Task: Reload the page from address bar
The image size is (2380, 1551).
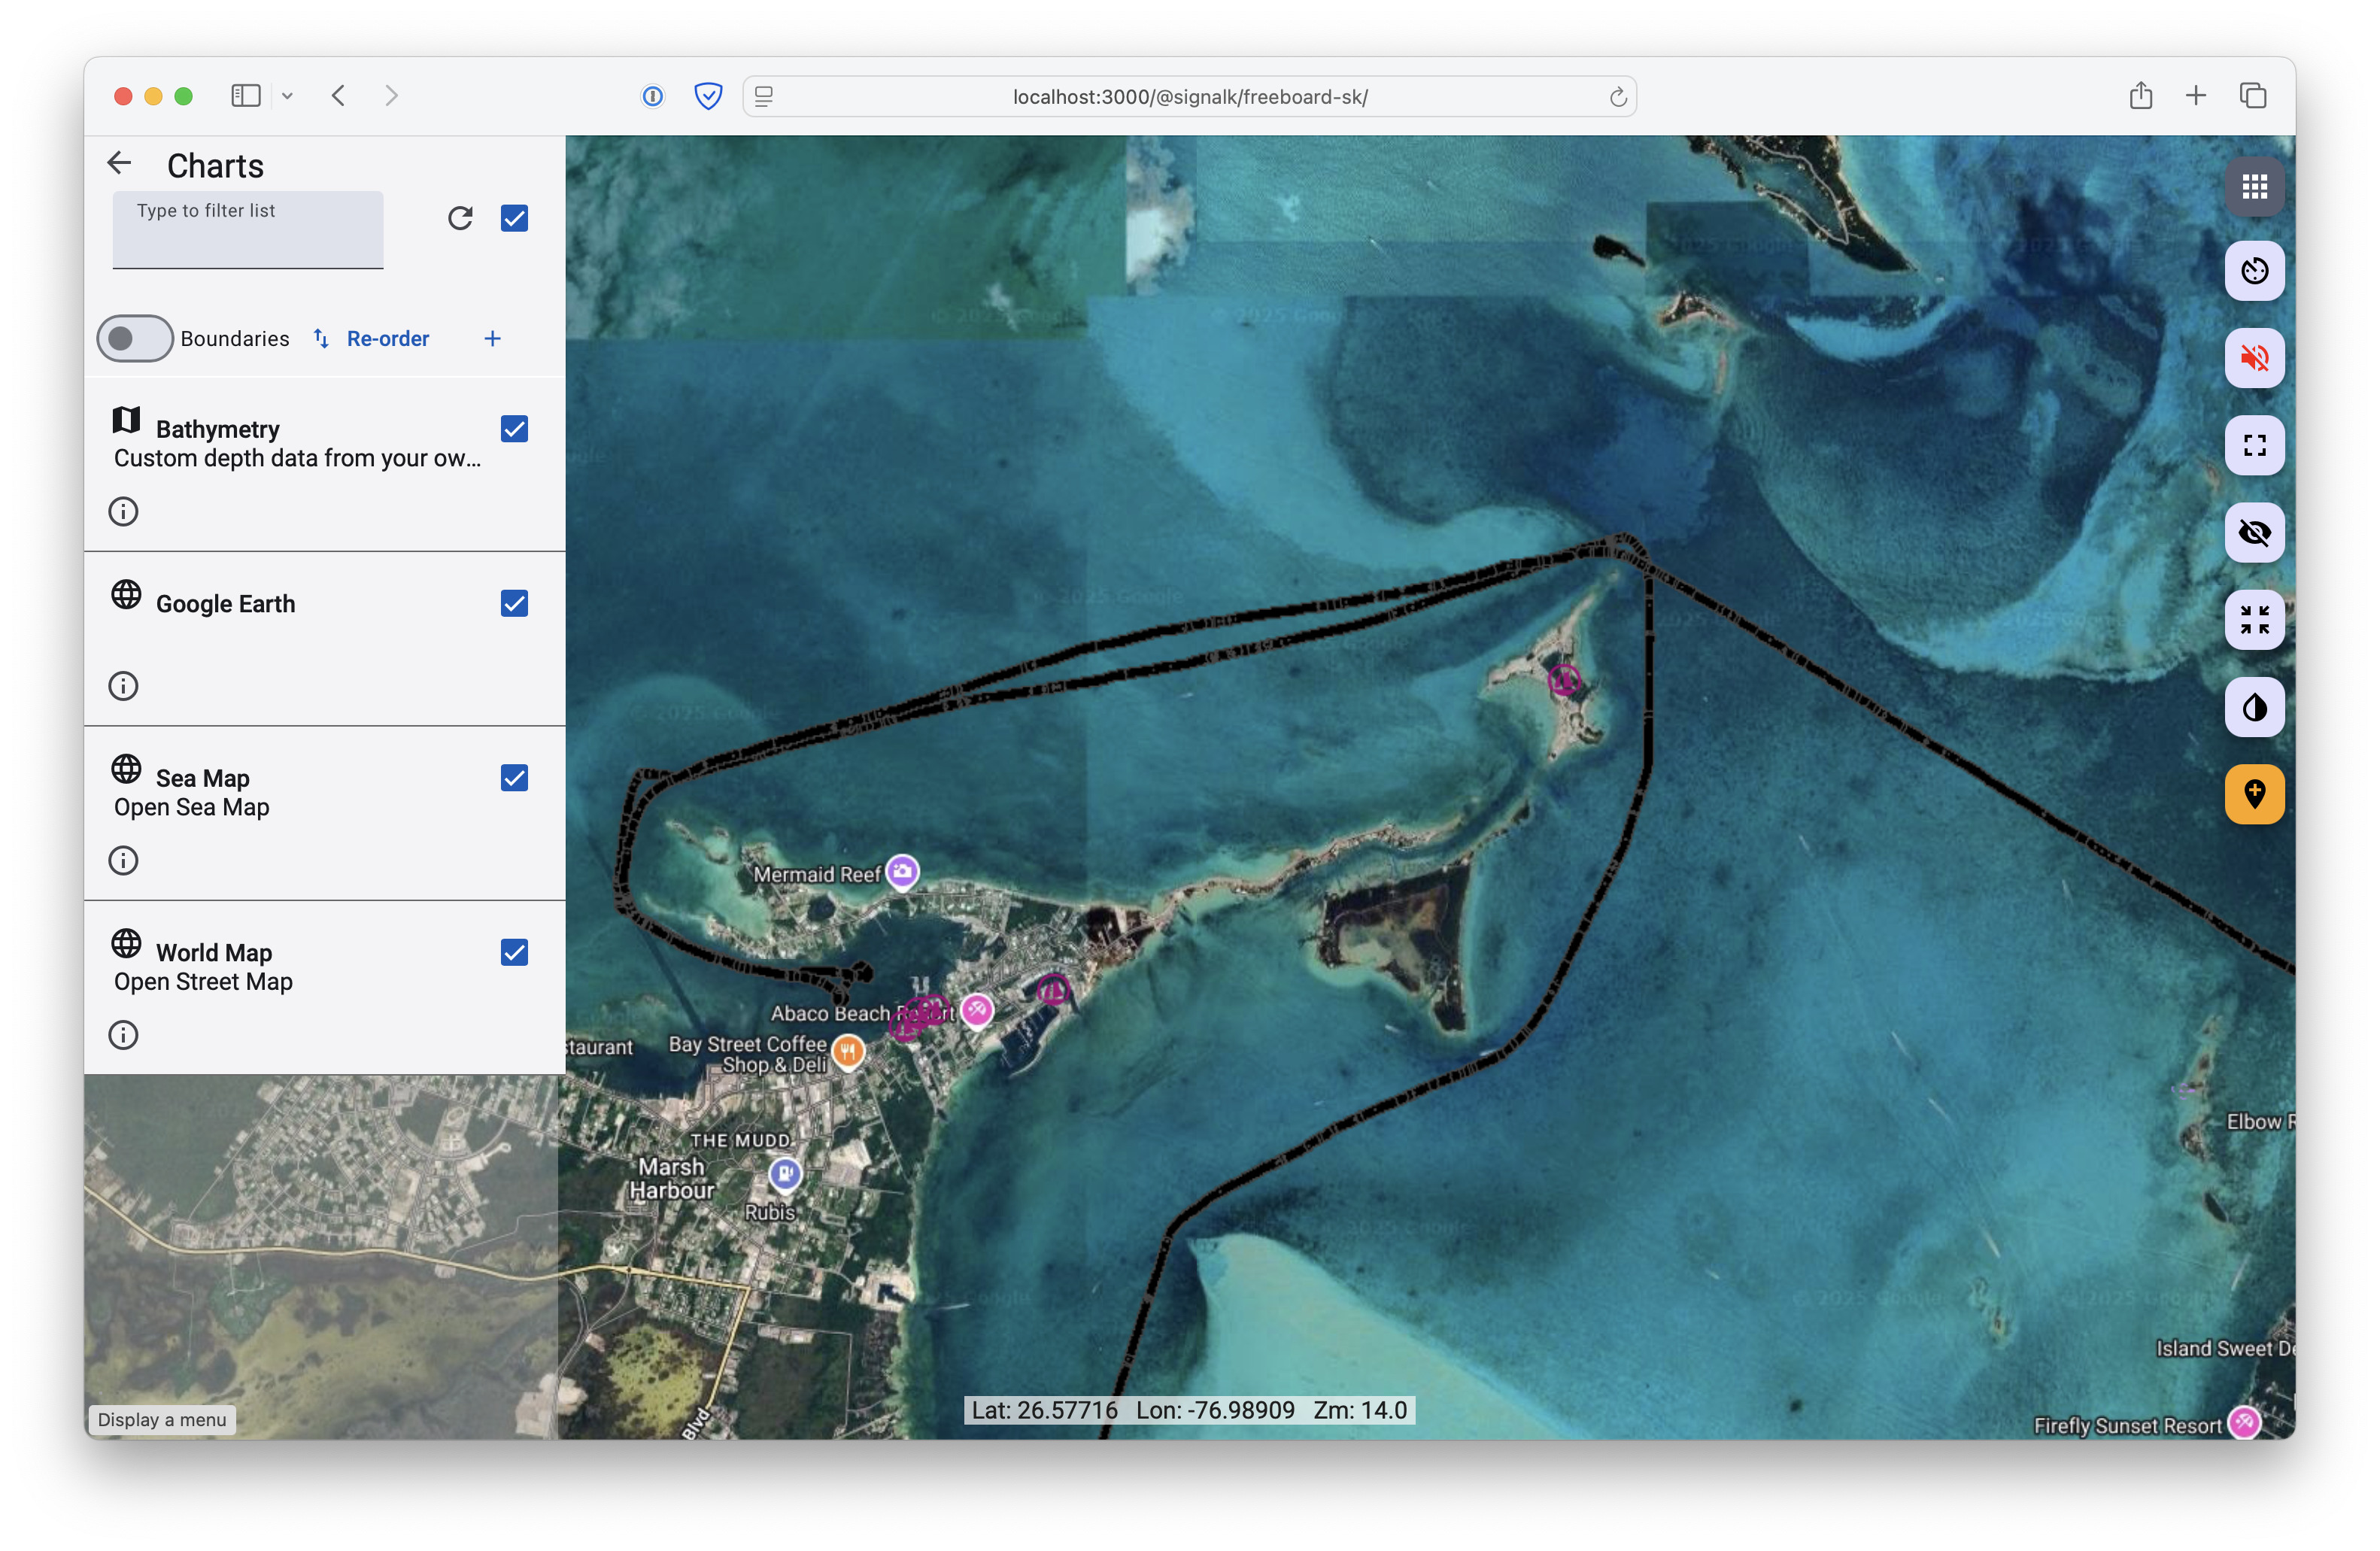Action: [1617, 97]
